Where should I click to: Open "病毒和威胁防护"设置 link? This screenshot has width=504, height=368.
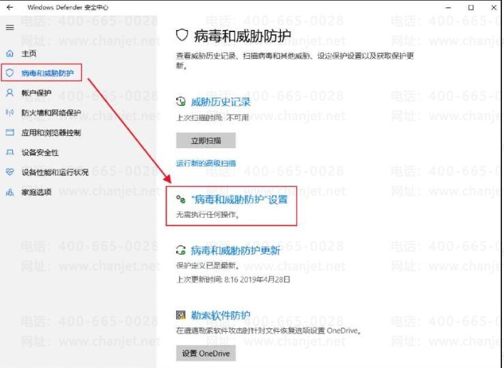(x=240, y=199)
